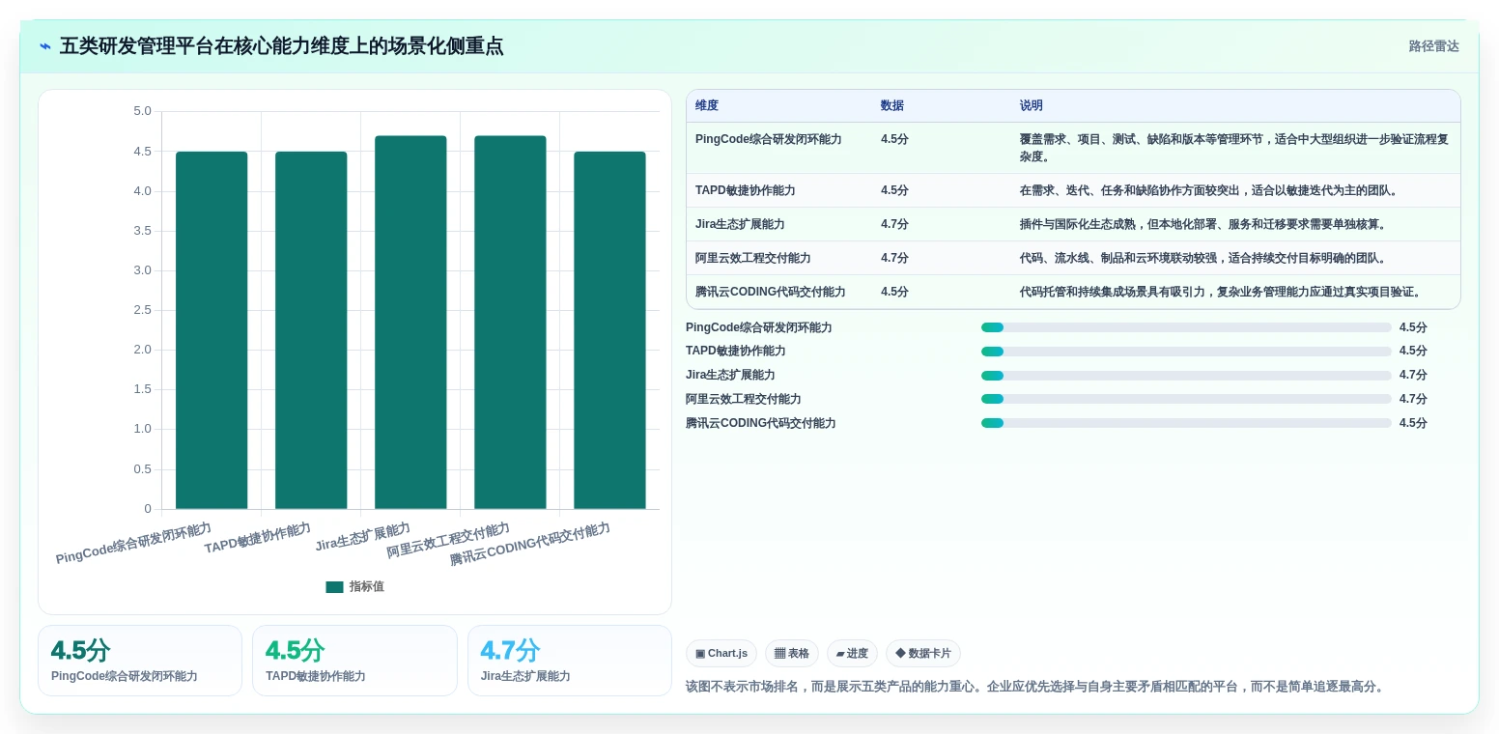Click the 路径雷达 label in the header

(1433, 46)
